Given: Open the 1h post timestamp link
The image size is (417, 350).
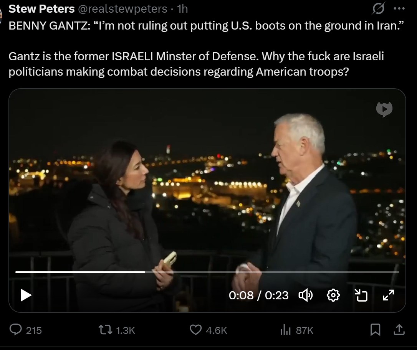Looking at the screenshot, I should pos(182,9).
